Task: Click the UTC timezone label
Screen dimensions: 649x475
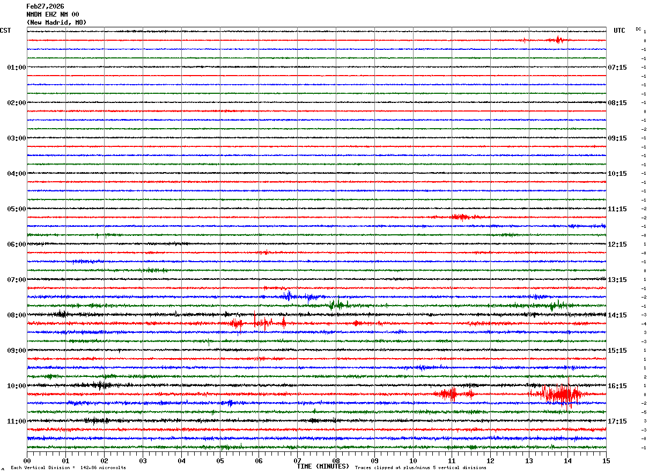Action: [619, 31]
